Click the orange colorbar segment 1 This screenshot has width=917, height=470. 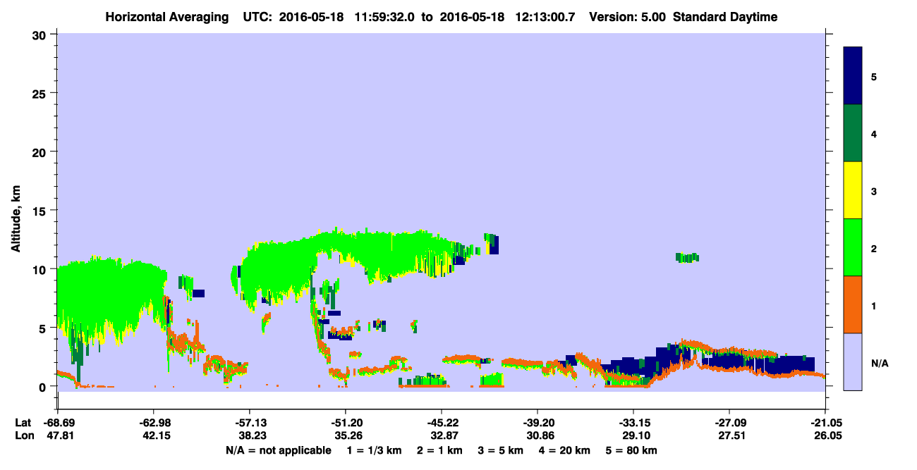point(853,304)
